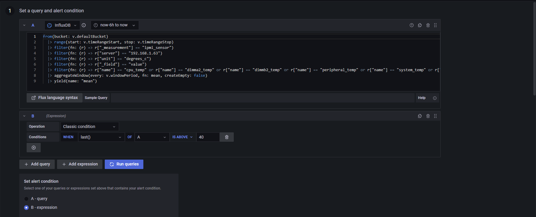
Task: Click Add expression button
Action: coord(80,164)
